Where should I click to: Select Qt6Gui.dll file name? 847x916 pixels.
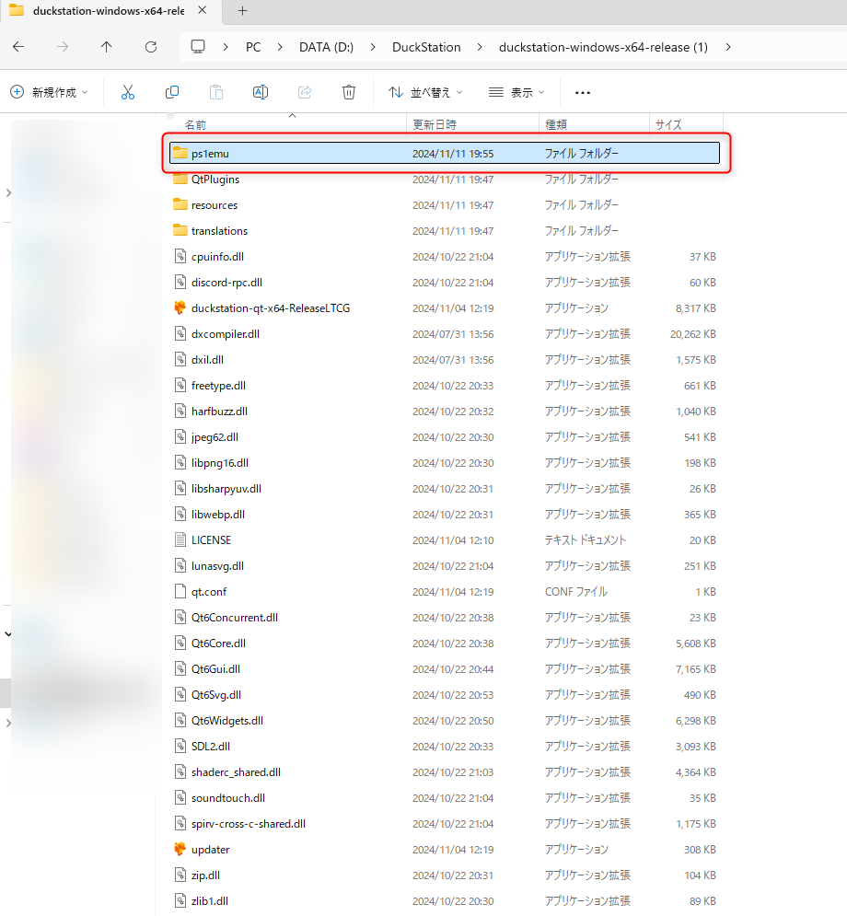(x=215, y=668)
